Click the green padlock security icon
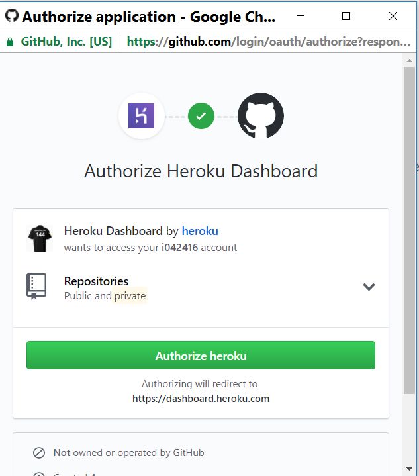The width and height of the screenshot is (419, 476). tap(10, 42)
